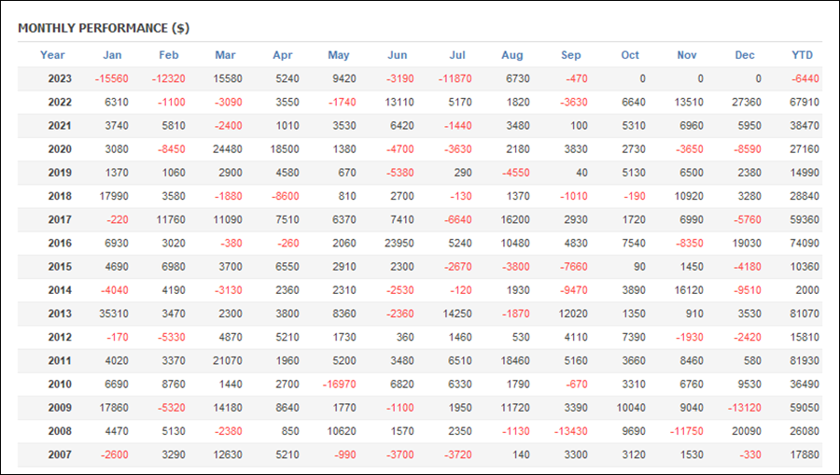Select the Dec column header
Image resolution: width=840 pixels, height=475 pixels.
[x=745, y=55]
